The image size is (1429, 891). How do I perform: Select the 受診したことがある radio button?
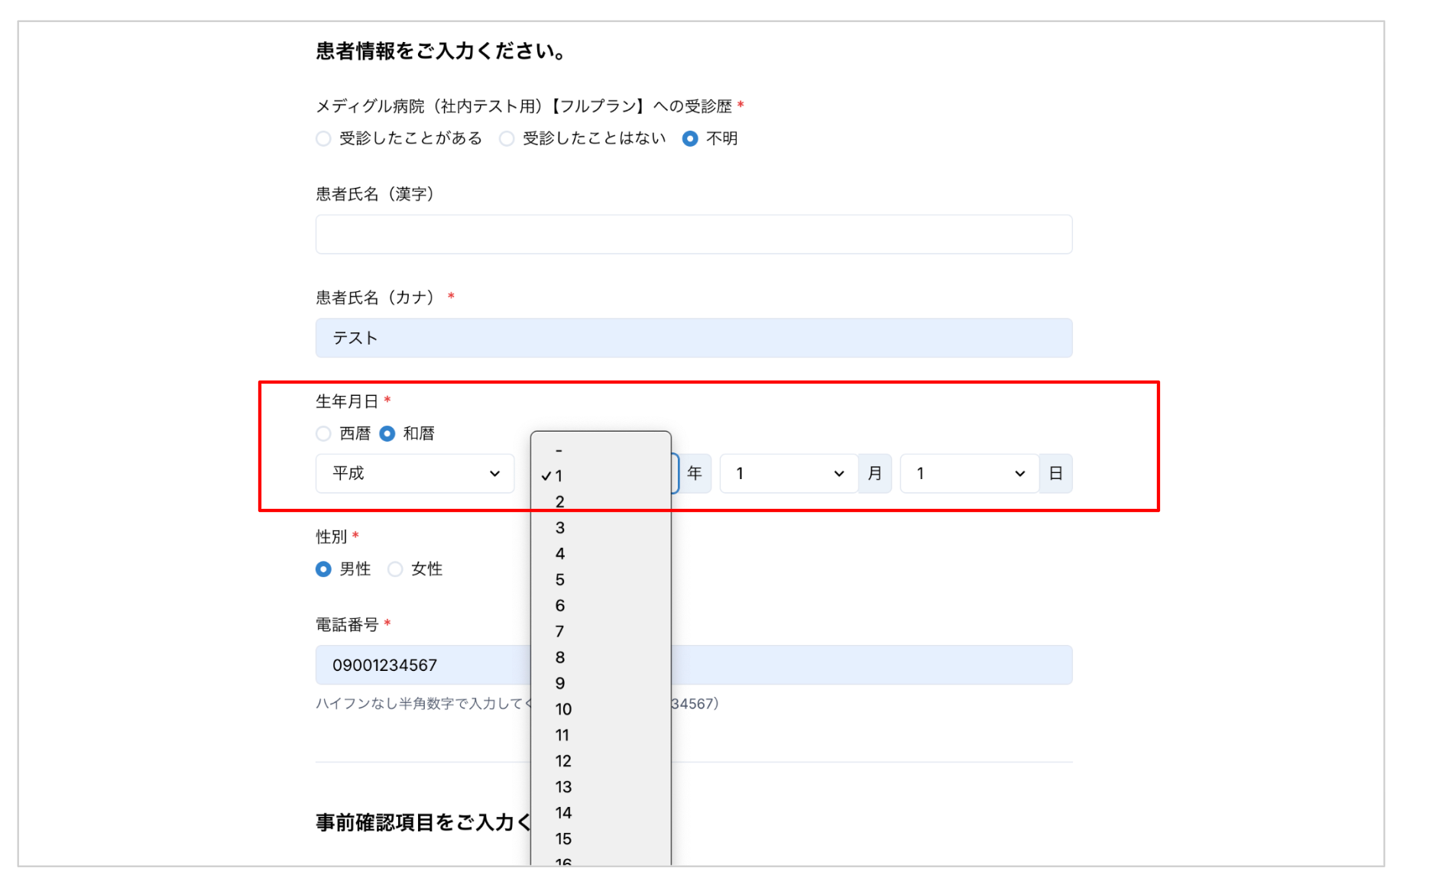(323, 138)
